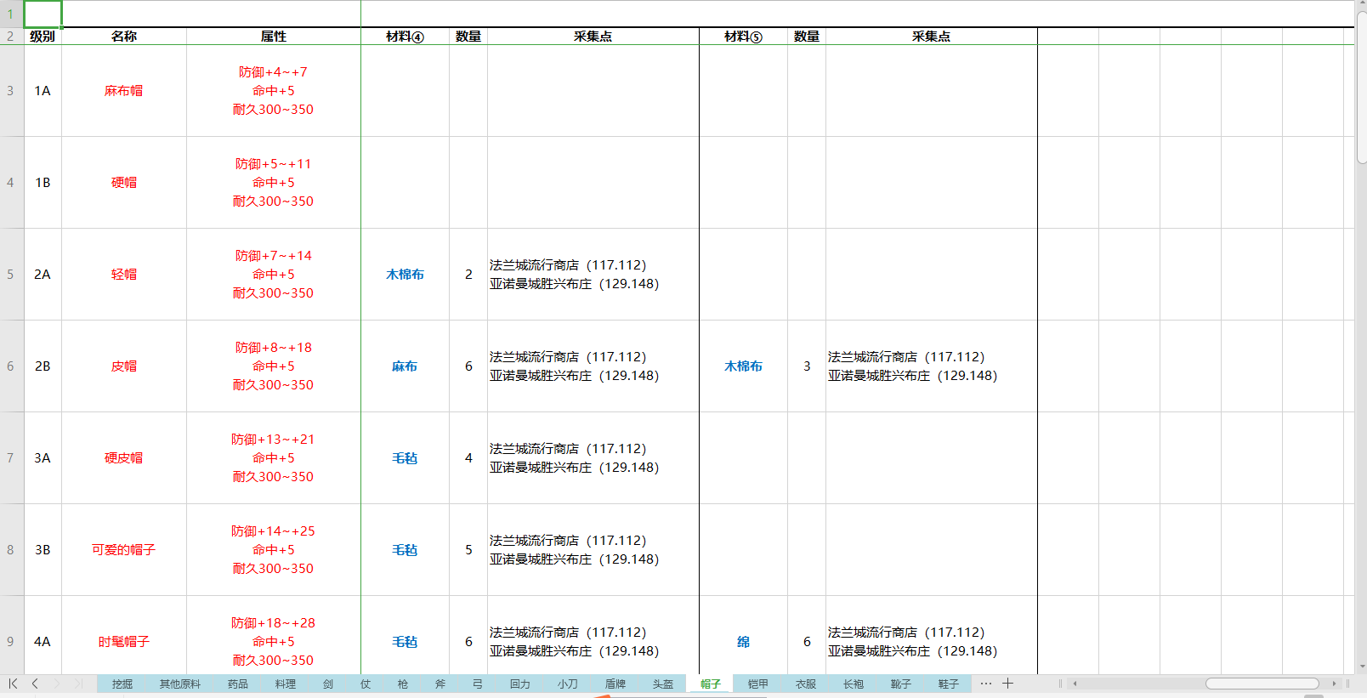Select the 仗 sheet tab

(366, 684)
